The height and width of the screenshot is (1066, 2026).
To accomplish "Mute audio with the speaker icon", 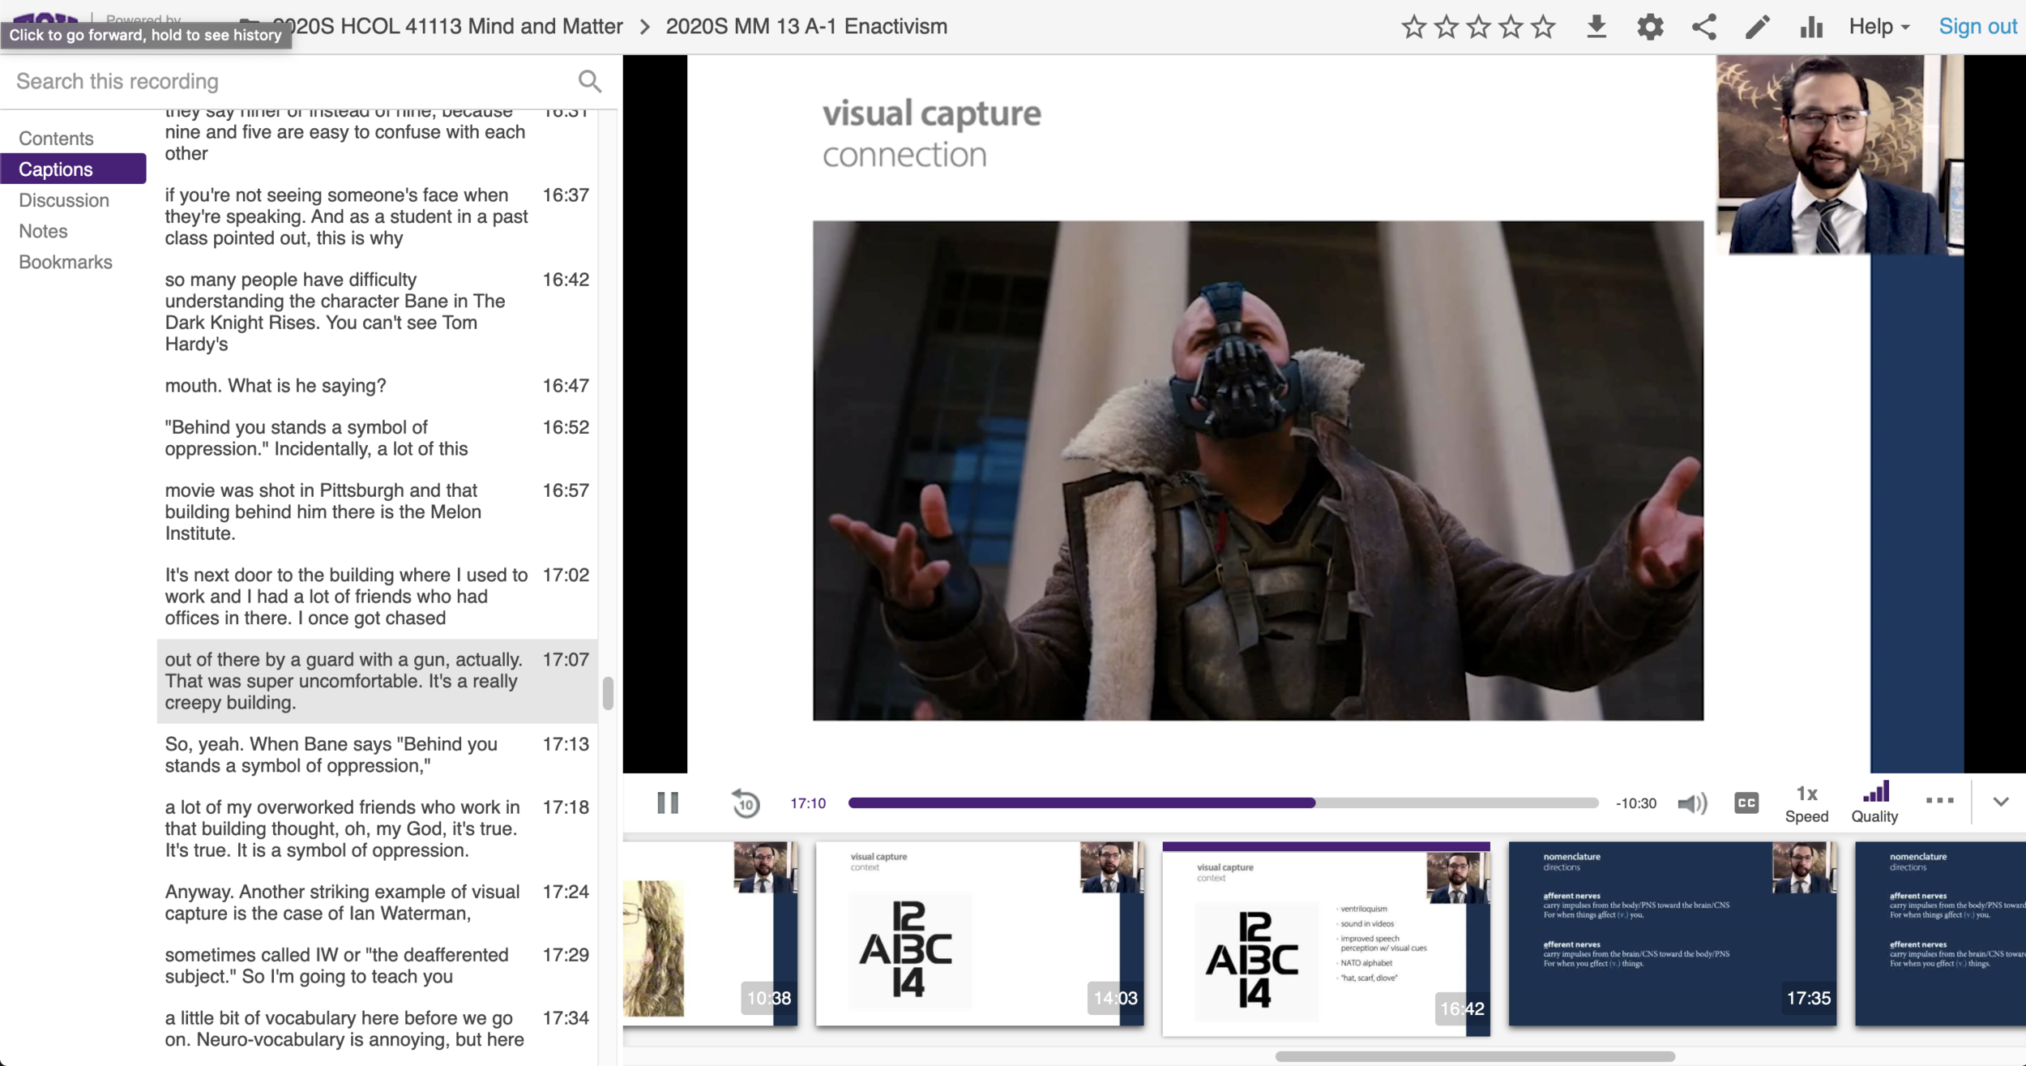I will pyautogui.click(x=1692, y=803).
